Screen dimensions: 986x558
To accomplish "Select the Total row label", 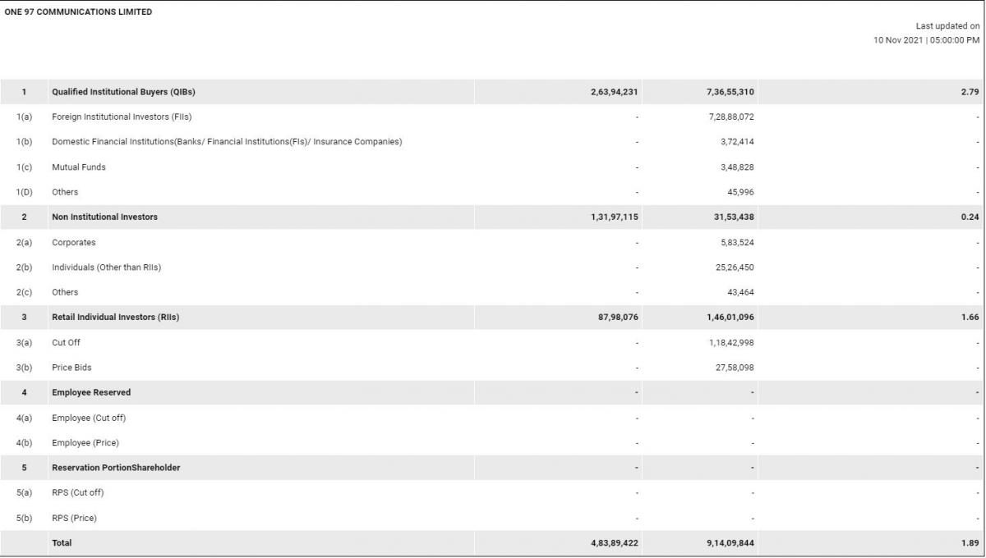I will tap(62, 543).
